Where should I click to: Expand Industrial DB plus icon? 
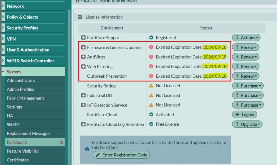coord(83,95)
